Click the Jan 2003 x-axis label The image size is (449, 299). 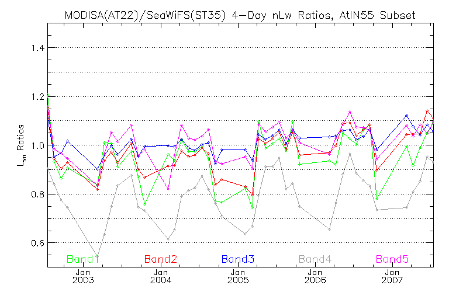[83, 276]
